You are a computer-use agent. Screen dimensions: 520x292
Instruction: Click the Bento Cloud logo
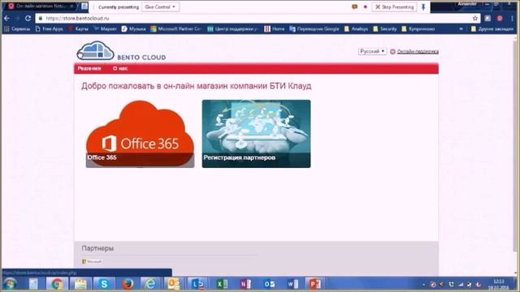click(x=121, y=51)
